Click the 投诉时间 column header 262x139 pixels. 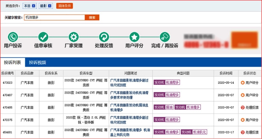[226, 73]
